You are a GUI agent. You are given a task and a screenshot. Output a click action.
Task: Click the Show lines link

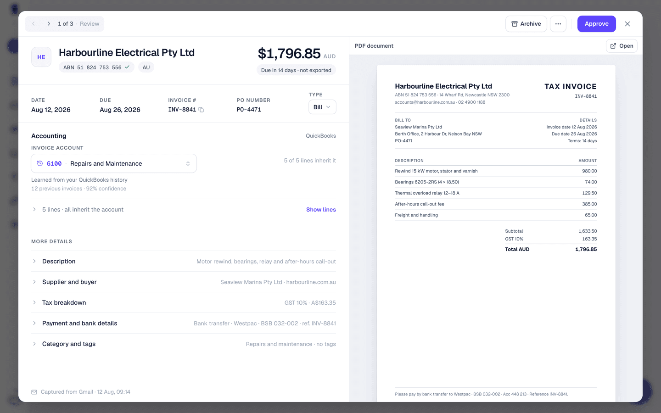pyautogui.click(x=321, y=210)
